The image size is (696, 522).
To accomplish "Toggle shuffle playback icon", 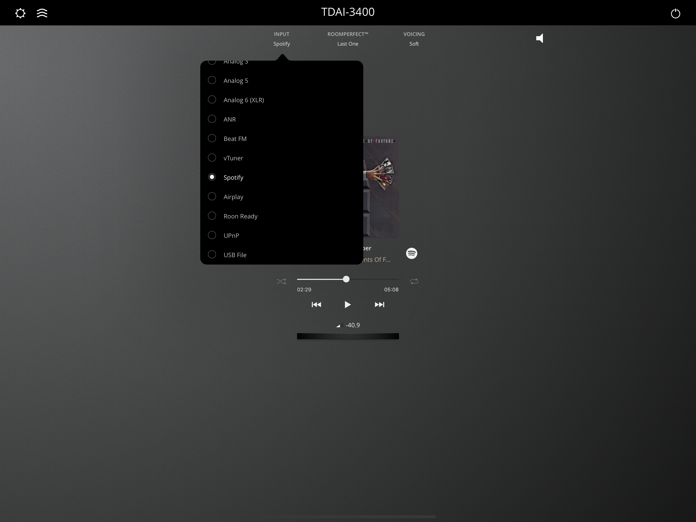I will pyautogui.click(x=281, y=281).
